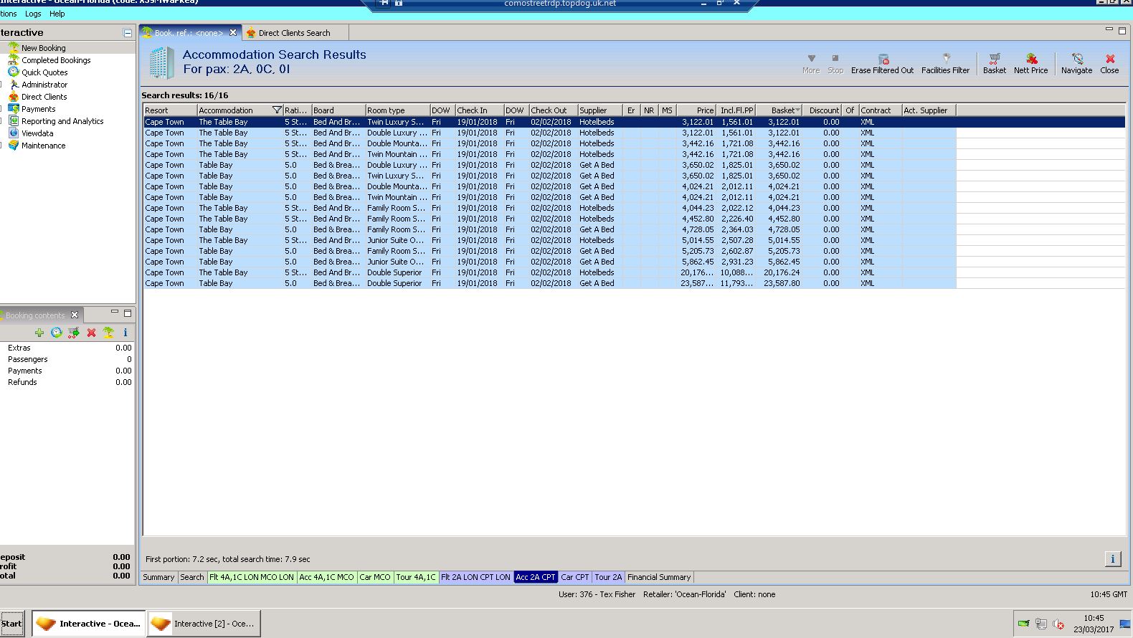
Task: Click the shopping cart arrow icon in Booking contents
Action: click(73, 333)
